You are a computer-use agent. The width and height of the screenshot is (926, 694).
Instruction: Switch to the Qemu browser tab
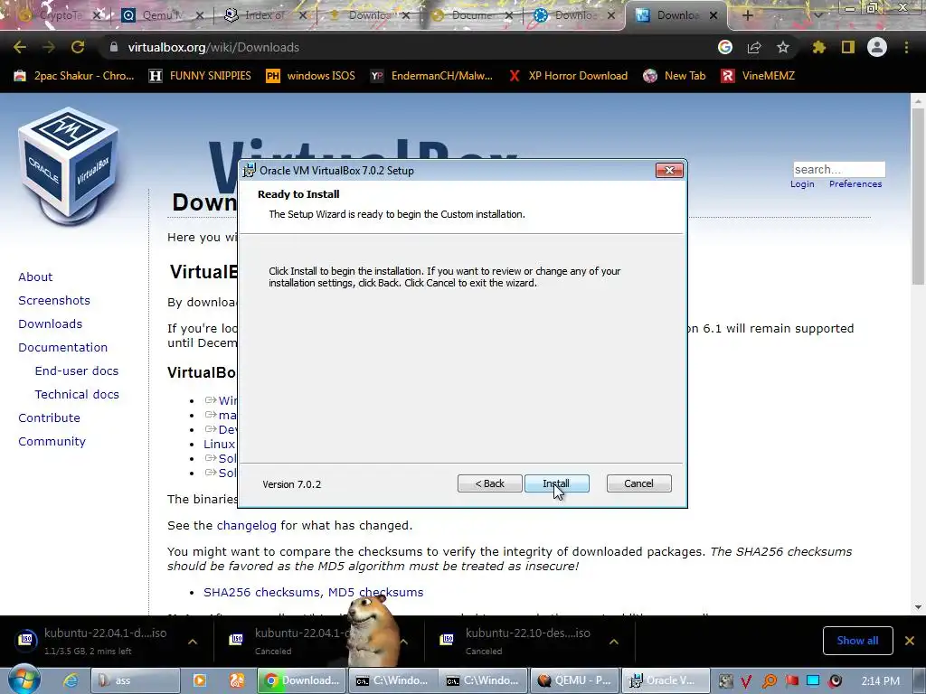(162, 15)
